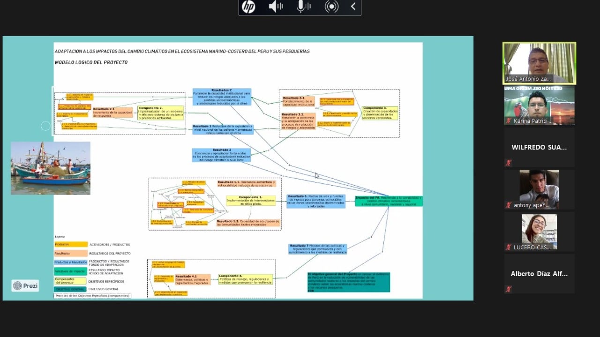Click muted mic icon beside Karina's name

point(509,121)
